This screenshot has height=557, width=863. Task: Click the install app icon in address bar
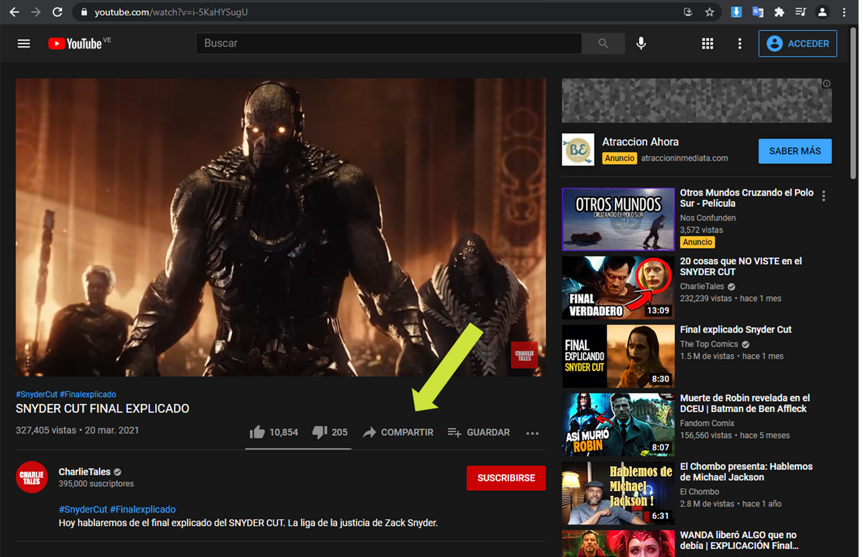tap(688, 12)
